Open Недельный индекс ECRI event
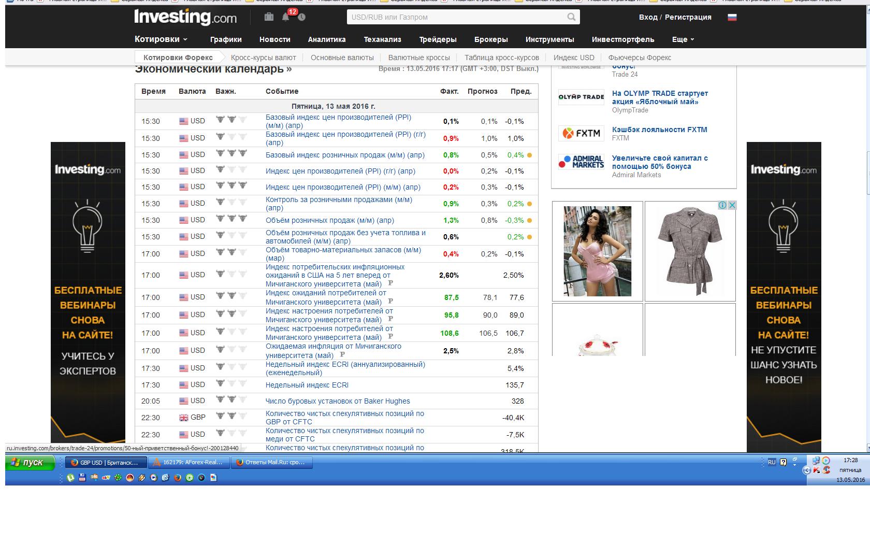Screen dimensions: 870x544 (x=307, y=385)
